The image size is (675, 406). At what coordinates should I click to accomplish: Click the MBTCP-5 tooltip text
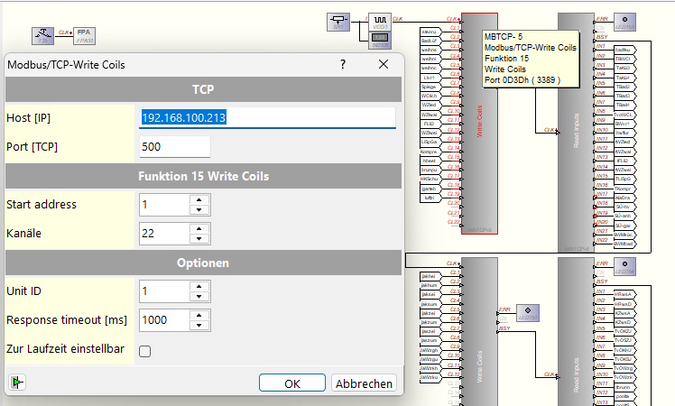tap(530, 59)
